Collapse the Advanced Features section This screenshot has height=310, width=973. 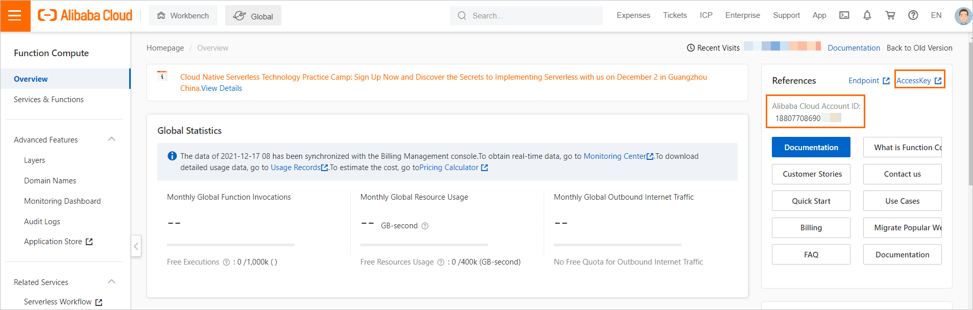(112, 139)
